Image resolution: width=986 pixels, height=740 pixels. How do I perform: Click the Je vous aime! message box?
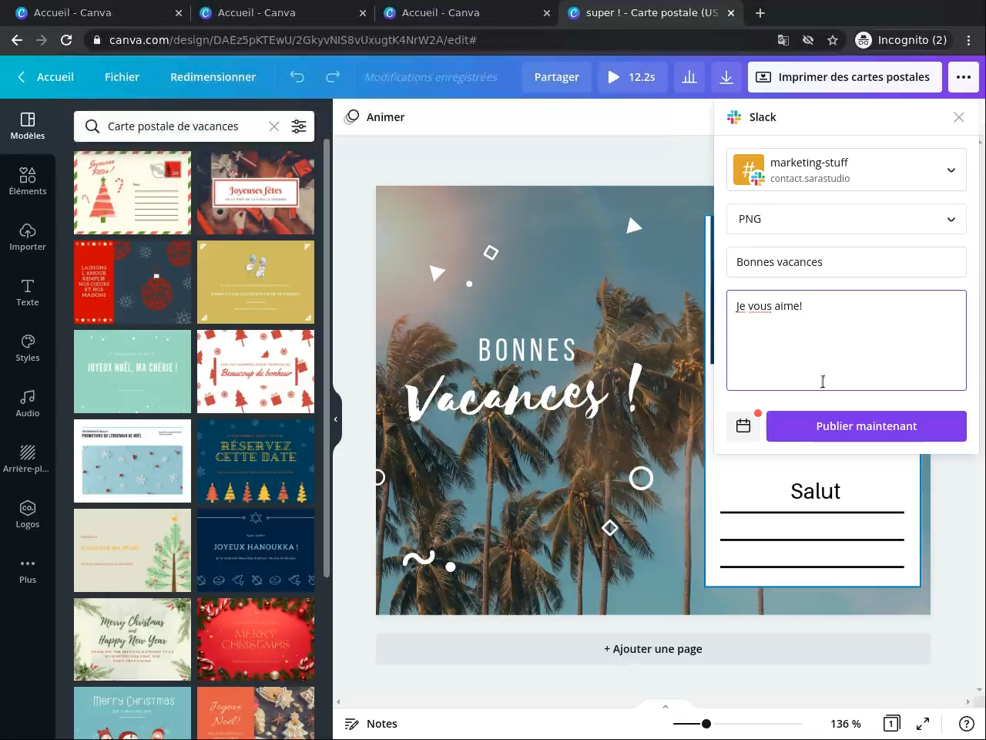[x=847, y=341]
